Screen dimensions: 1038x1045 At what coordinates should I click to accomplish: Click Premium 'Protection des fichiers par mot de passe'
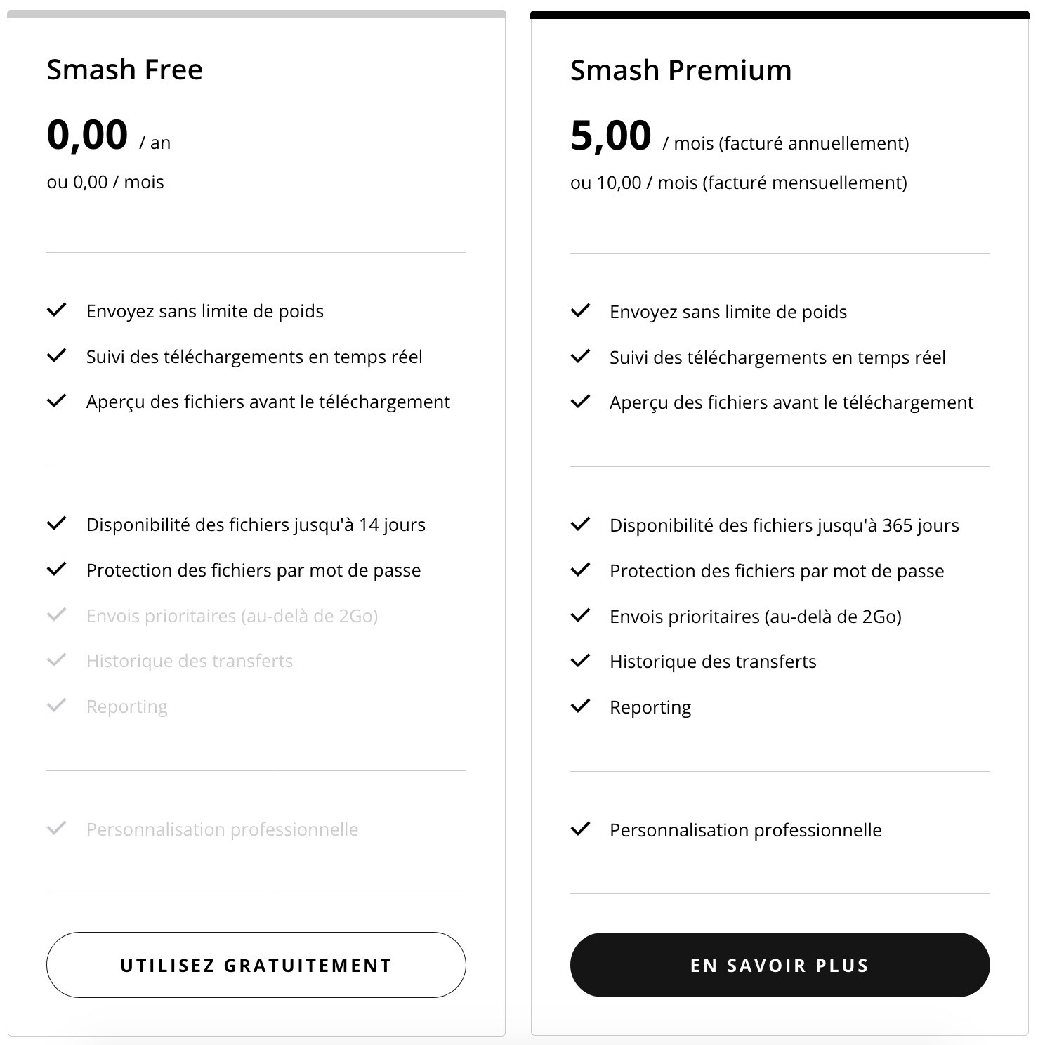(x=776, y=571)
